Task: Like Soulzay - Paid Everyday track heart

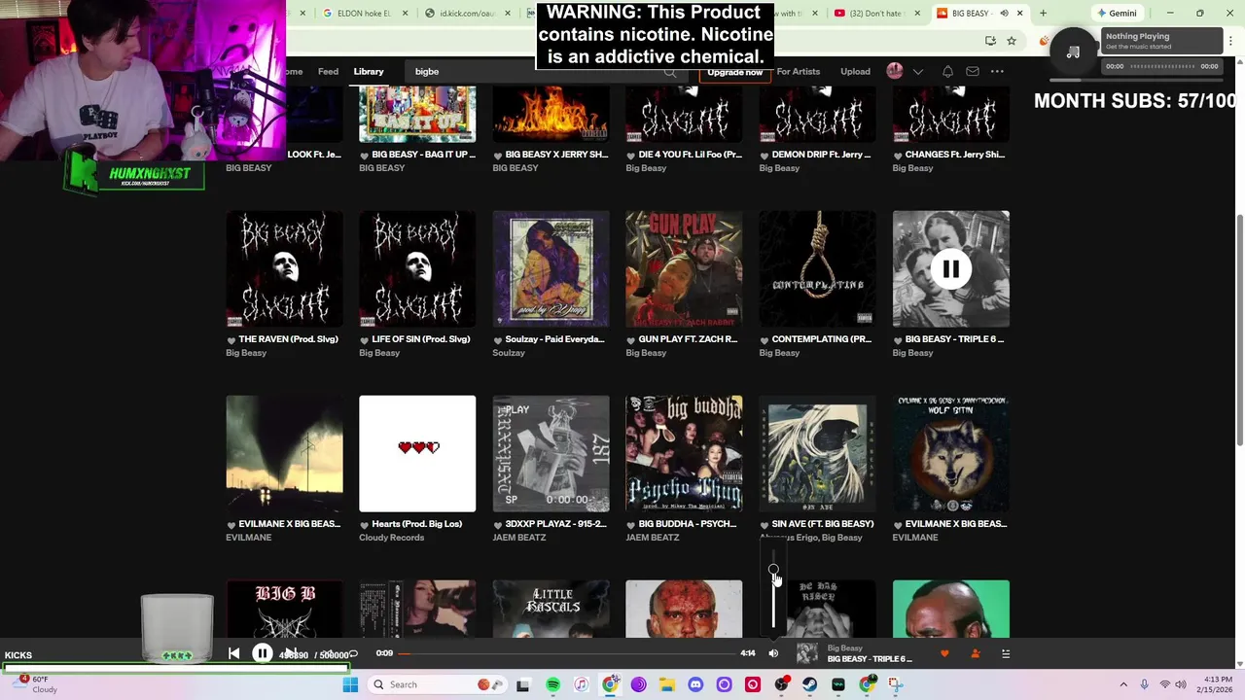Action: 498,340
